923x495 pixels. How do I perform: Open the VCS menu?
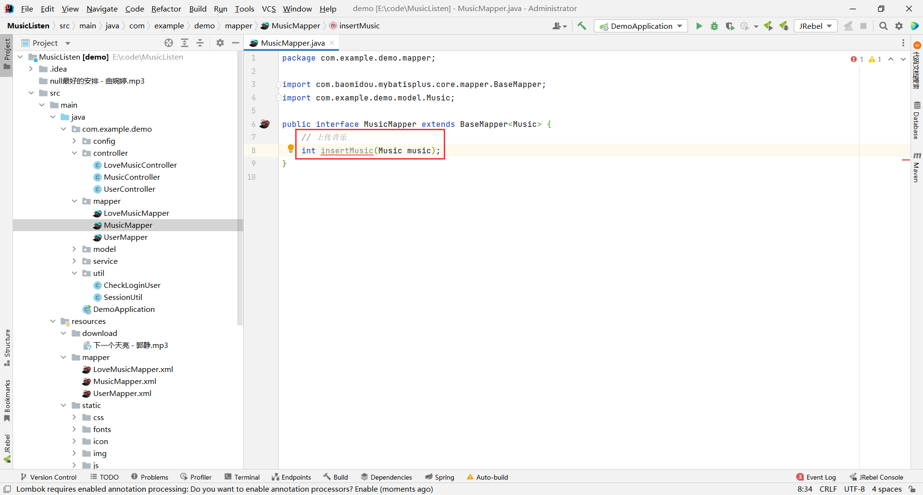point(269,9)
